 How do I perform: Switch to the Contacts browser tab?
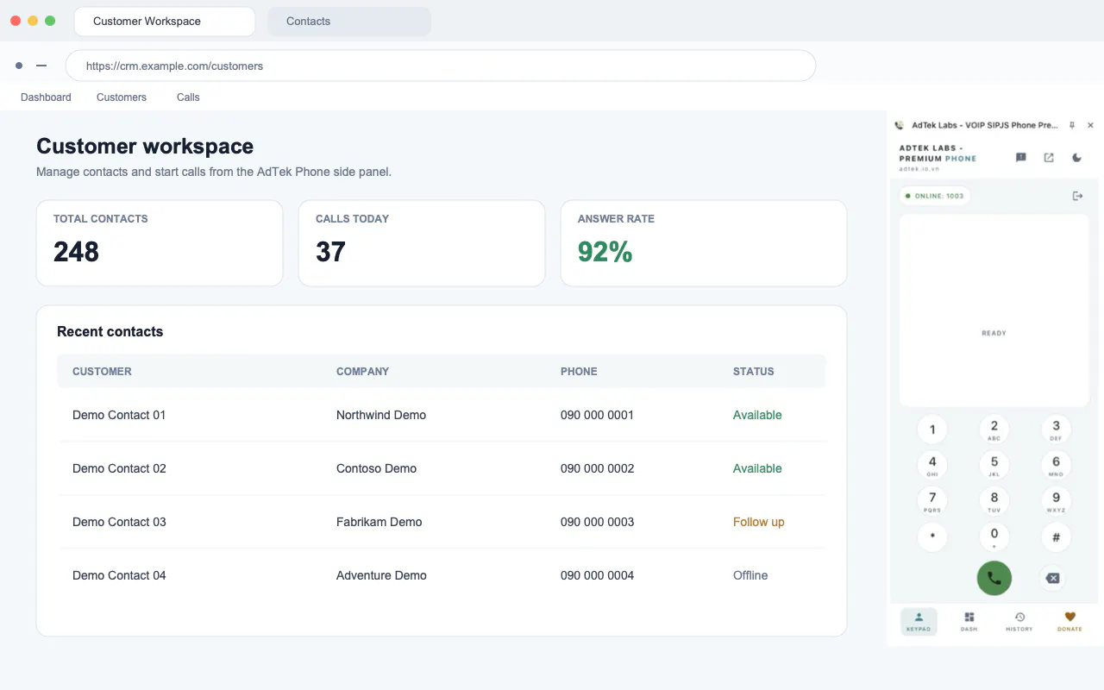tap(349, 22)
